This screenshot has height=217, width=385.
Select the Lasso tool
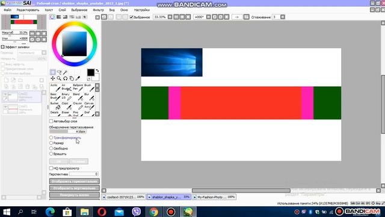coord(59,72)
